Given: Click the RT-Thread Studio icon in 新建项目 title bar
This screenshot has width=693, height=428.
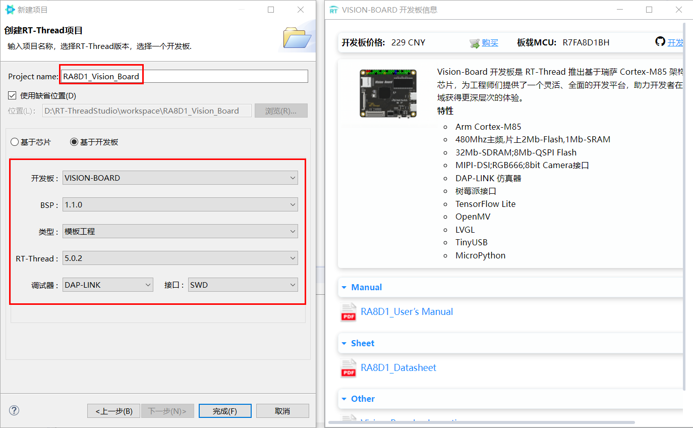Looking at the screenshot, I should (10, 10).
